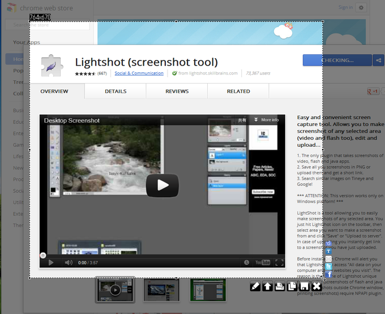Click the YouTube logo in the player

coord(263,263)
